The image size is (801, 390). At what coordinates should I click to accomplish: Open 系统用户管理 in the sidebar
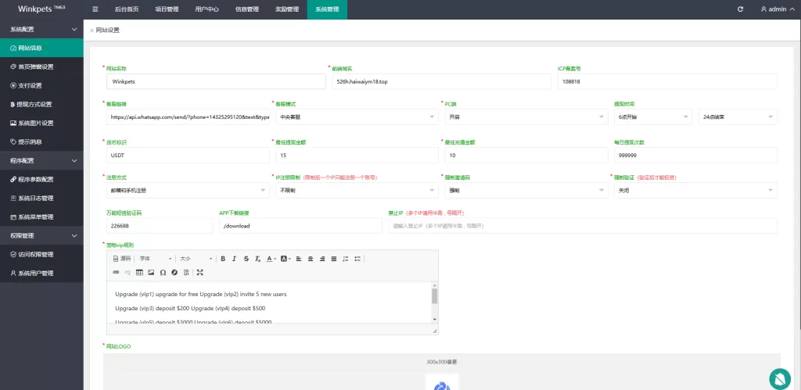(x=41, y=273)
